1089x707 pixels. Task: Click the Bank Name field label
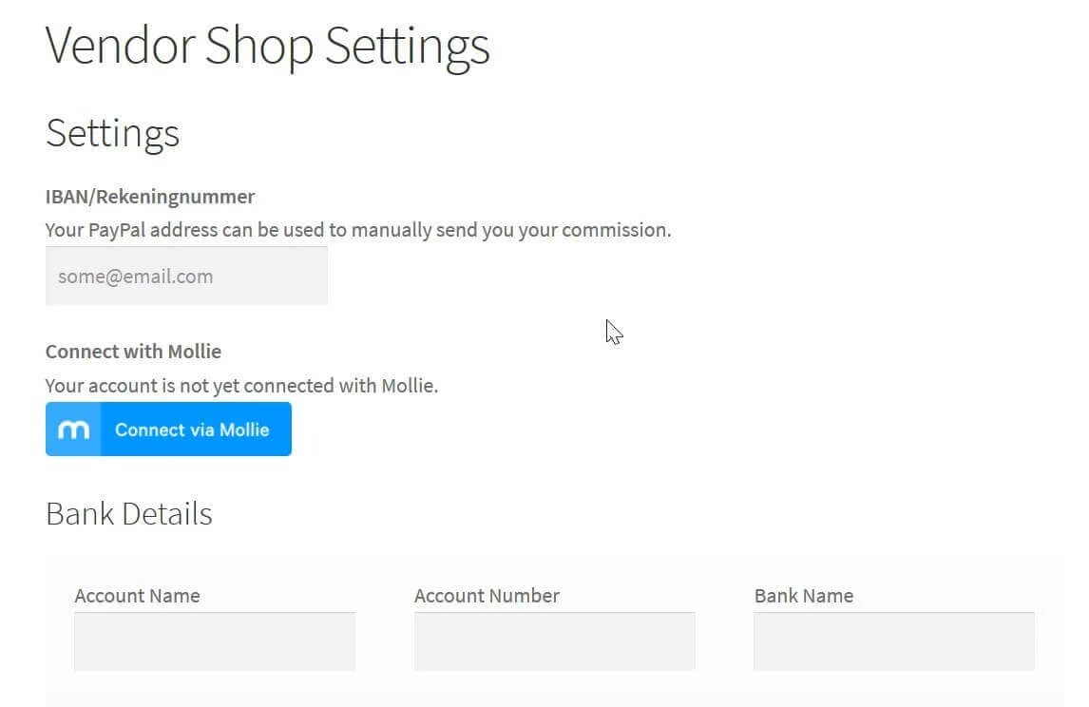pyautogui.click(x=804, y=595)
